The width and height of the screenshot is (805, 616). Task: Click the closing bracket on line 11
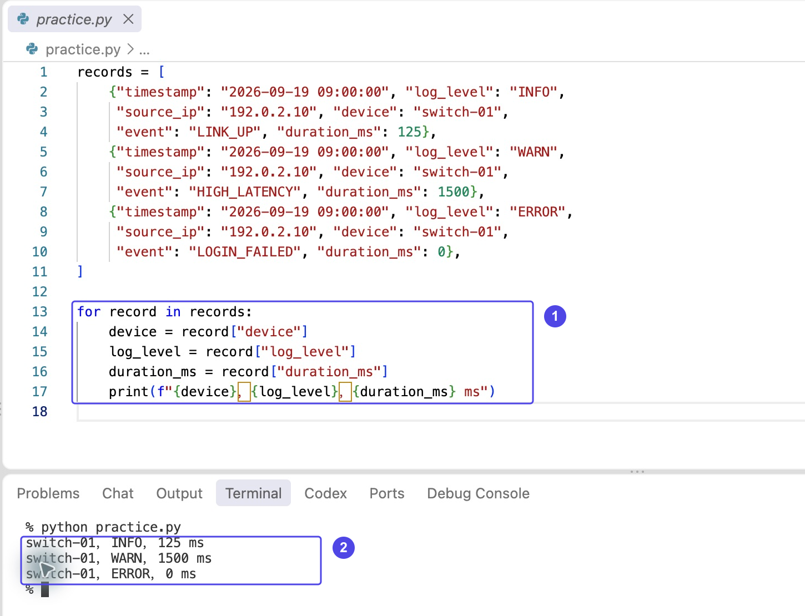(80, 272)
